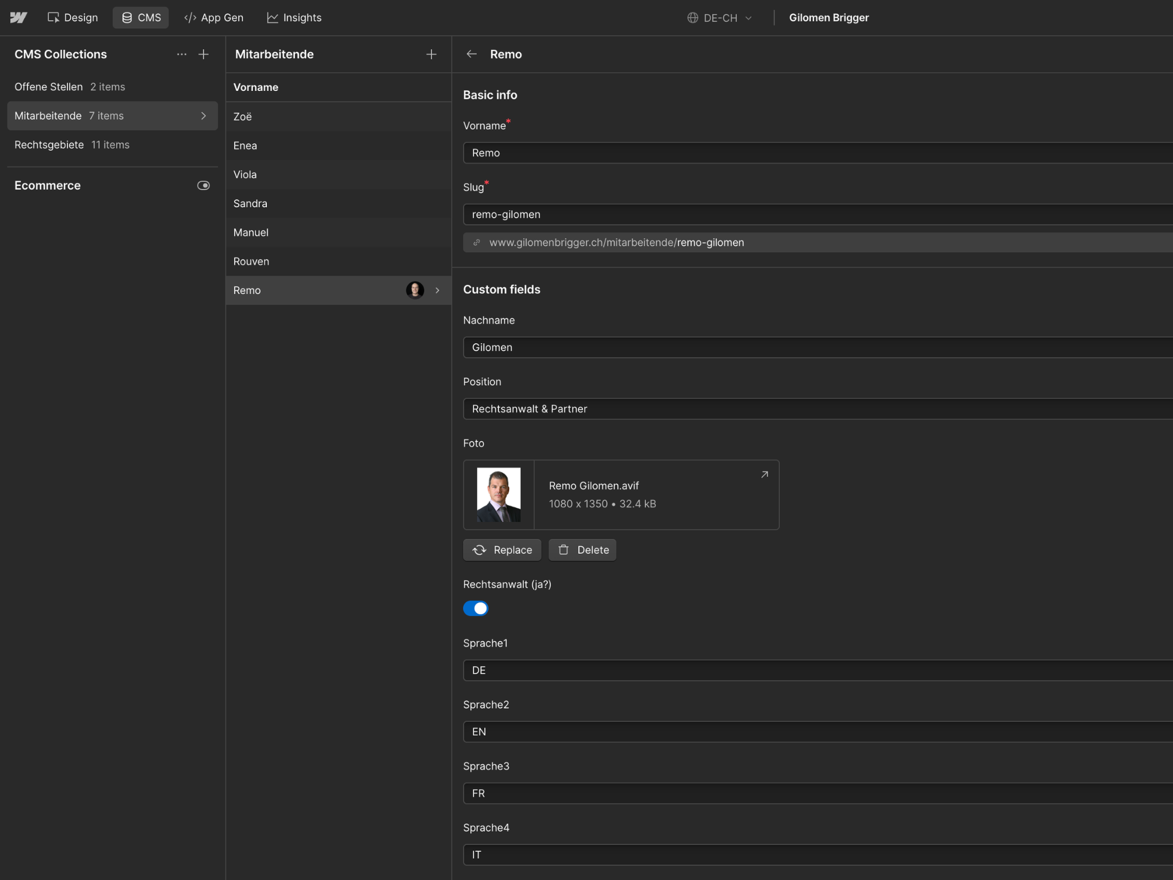Expand the Mitarbeitende collection chevron
Viewport: 1173px width, 880px height.
coord(204,116)
